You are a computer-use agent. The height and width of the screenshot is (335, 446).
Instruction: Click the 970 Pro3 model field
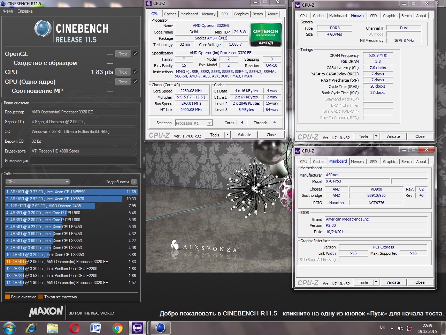click(357, 181)
